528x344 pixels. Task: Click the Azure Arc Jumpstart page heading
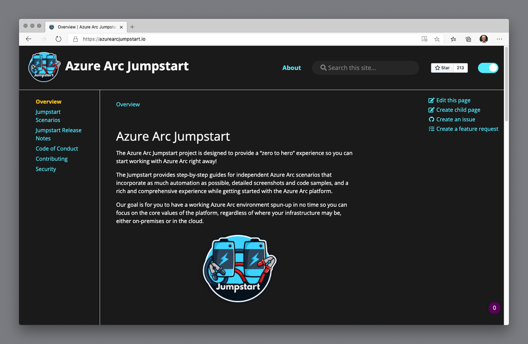(x=173, y=136)
